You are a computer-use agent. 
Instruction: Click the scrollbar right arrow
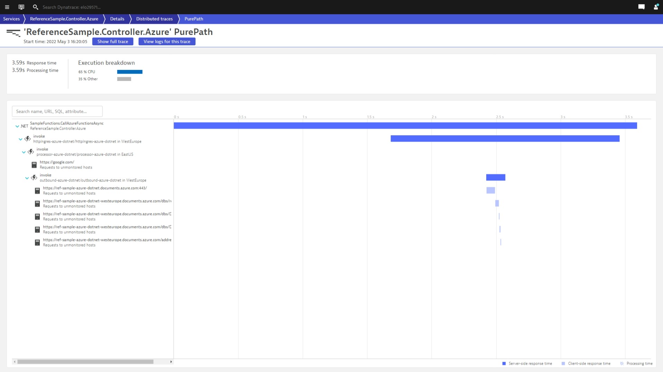click(171, 362)
